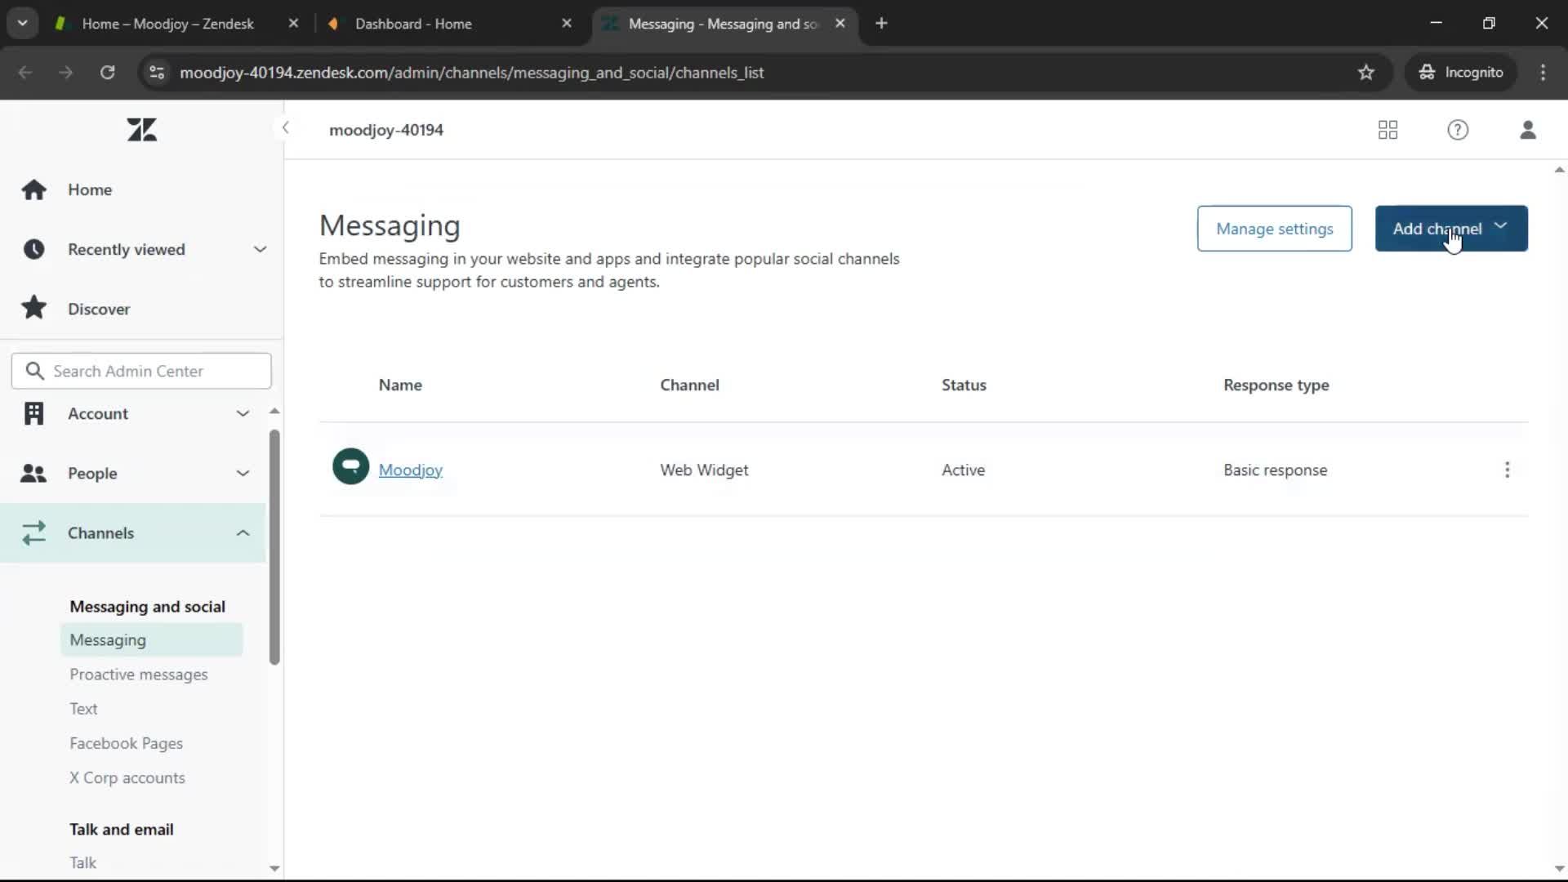This screenshot has height=882, width=1568.
Task: Switch to Dashboard - Home tab
Action: (x=413, y=24)
